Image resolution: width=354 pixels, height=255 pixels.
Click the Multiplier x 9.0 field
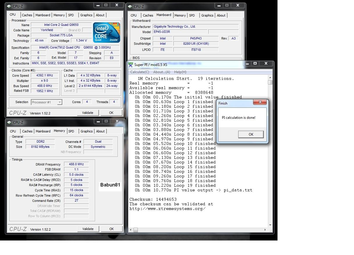click(45, 80)
